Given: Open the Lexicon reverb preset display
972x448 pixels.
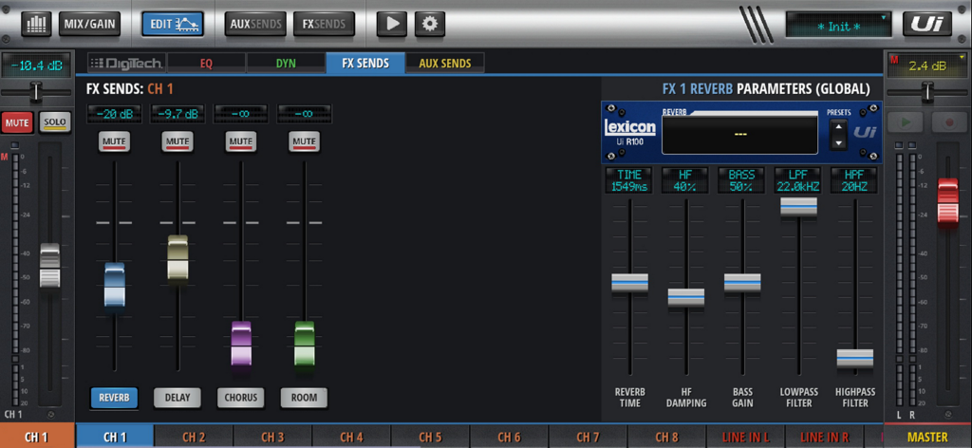Looking at the screenshot, I should [x=739, y=134].
